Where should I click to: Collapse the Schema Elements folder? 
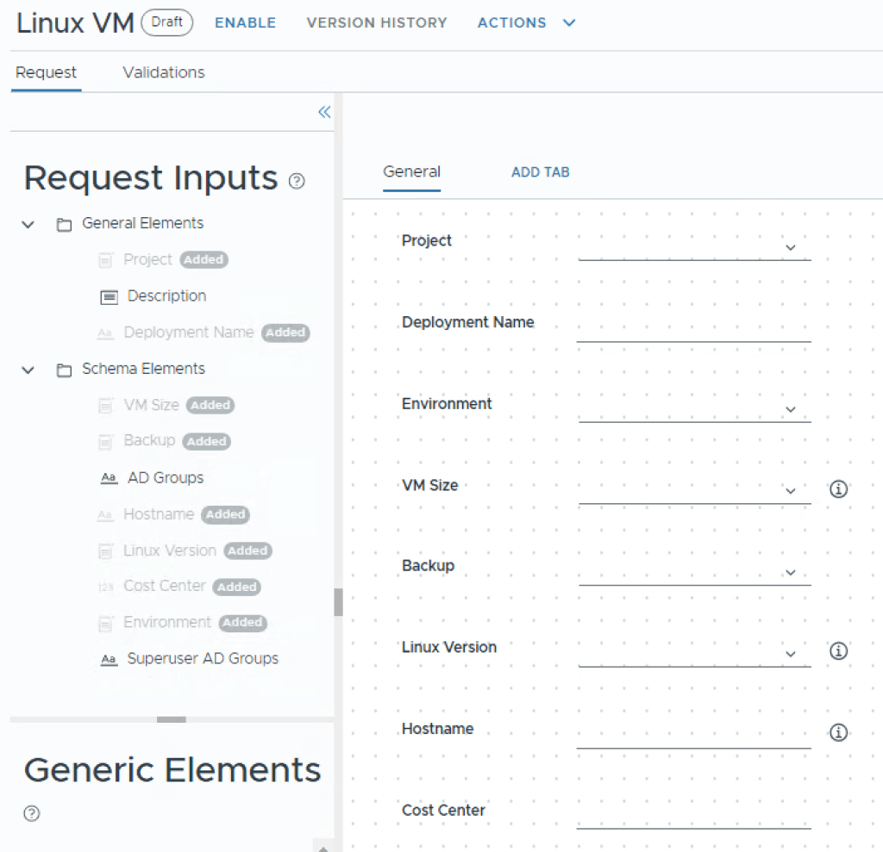point(28,370)
